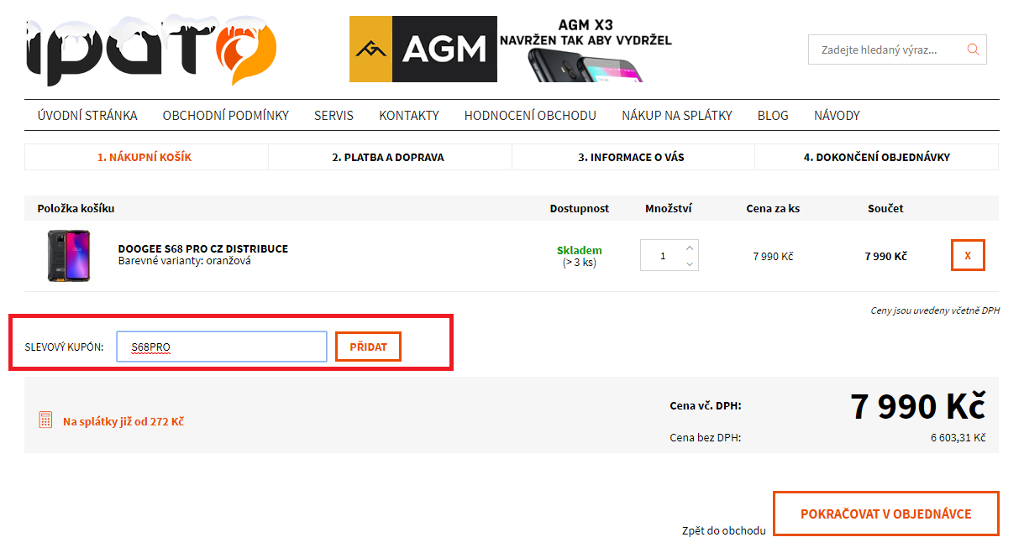Click the Skladem availability text
The width and height of the screenshot is (1024, 558).
coord(580,250)
